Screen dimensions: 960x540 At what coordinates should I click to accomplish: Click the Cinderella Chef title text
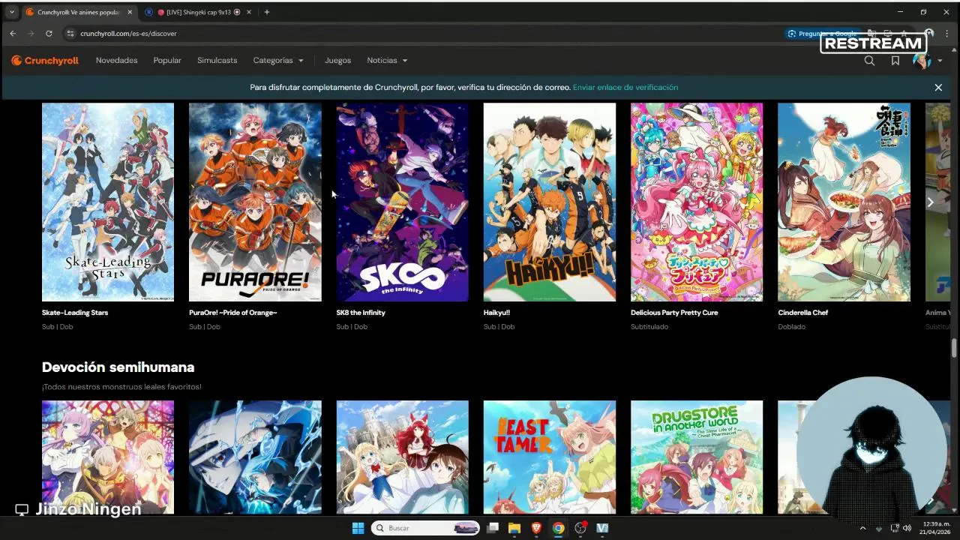click(x=803, y=313)
